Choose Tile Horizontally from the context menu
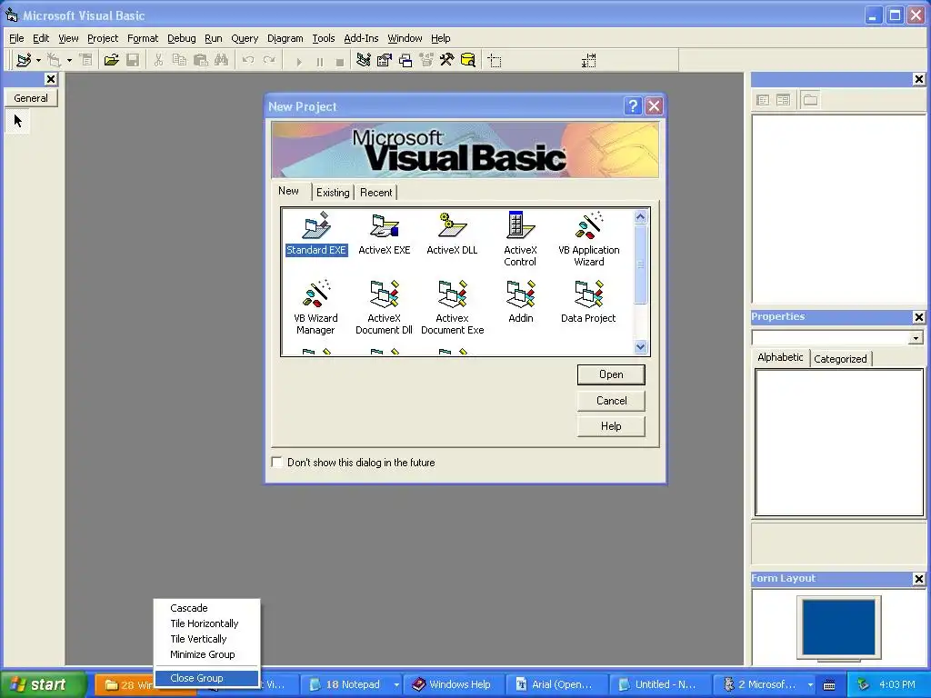This screenshot has width=931, height=698. (206, 623)
